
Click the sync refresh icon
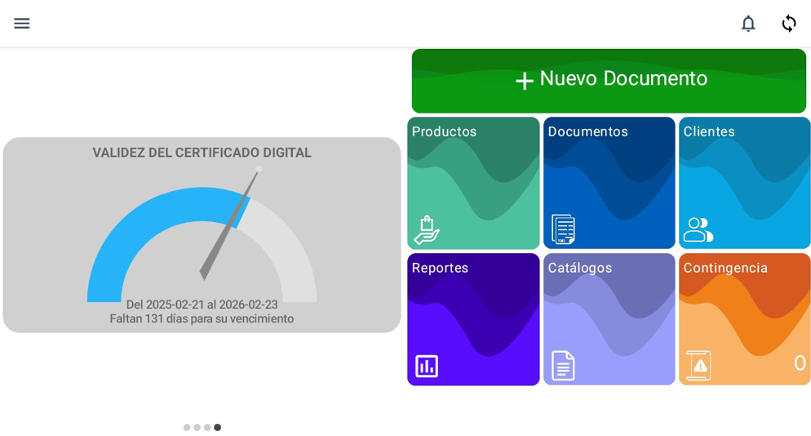[788, 24]
